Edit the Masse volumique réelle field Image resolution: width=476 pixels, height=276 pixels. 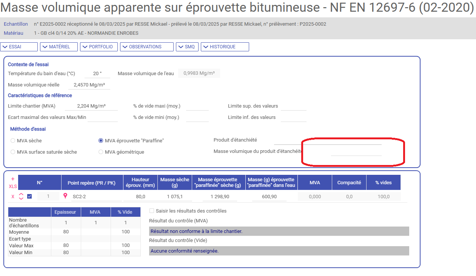89,85
